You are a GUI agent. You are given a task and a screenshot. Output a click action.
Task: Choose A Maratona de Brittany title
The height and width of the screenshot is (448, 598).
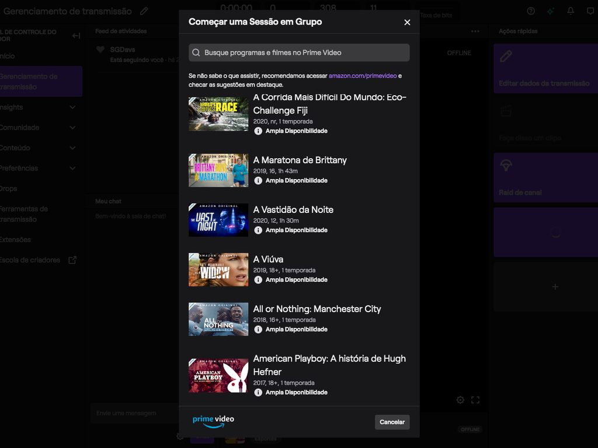pyautogui.click(x=300, y=160)
